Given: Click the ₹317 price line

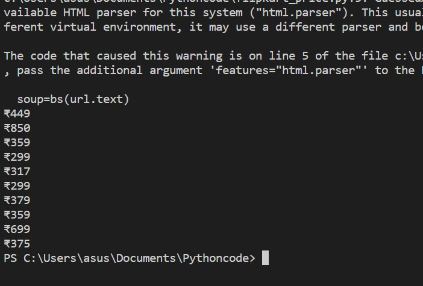Looking at the screenshot, I should tap(17, 172).
